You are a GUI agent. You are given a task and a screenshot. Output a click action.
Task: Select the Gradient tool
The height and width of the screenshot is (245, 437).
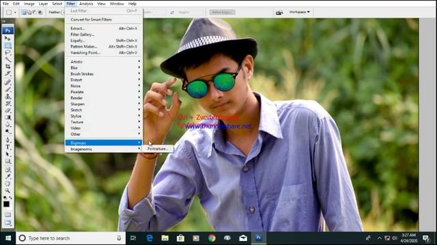pyautogui.click(x=8, y=117)
